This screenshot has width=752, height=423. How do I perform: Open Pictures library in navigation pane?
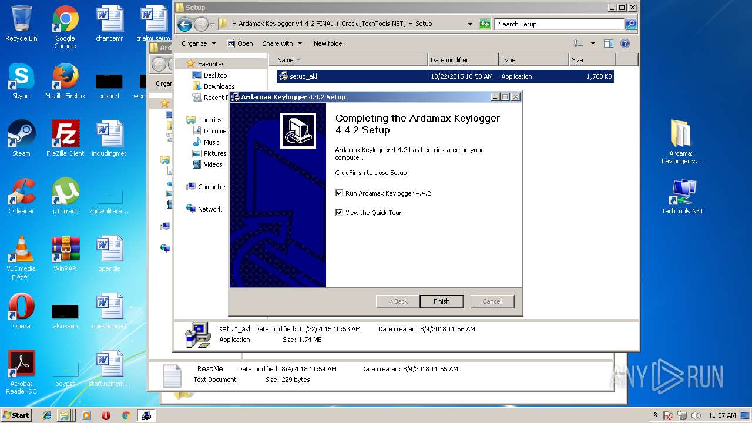click(210, 153)
